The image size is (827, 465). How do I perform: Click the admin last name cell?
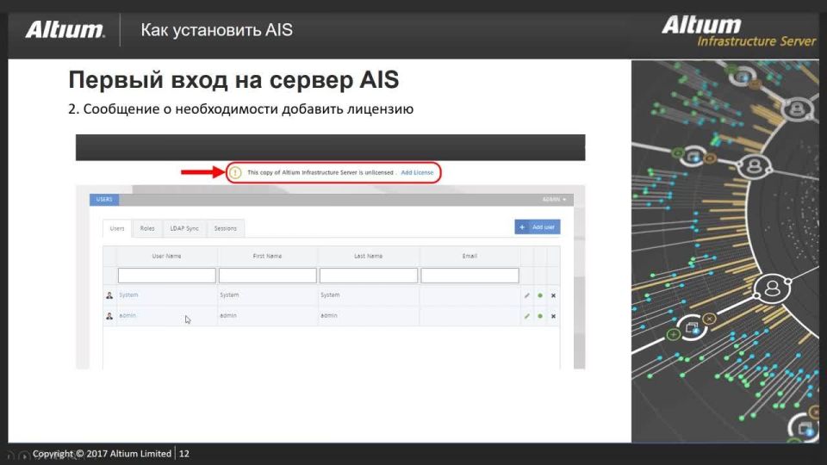(368, 316)
